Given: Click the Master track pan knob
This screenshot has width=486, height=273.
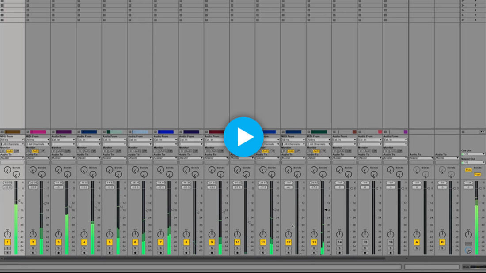Looking at the screenshot, I should (x=468, y=234).
